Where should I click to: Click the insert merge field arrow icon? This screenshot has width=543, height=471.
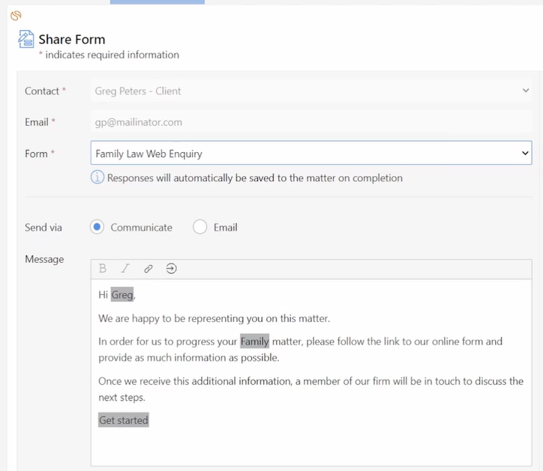point(171,268)
